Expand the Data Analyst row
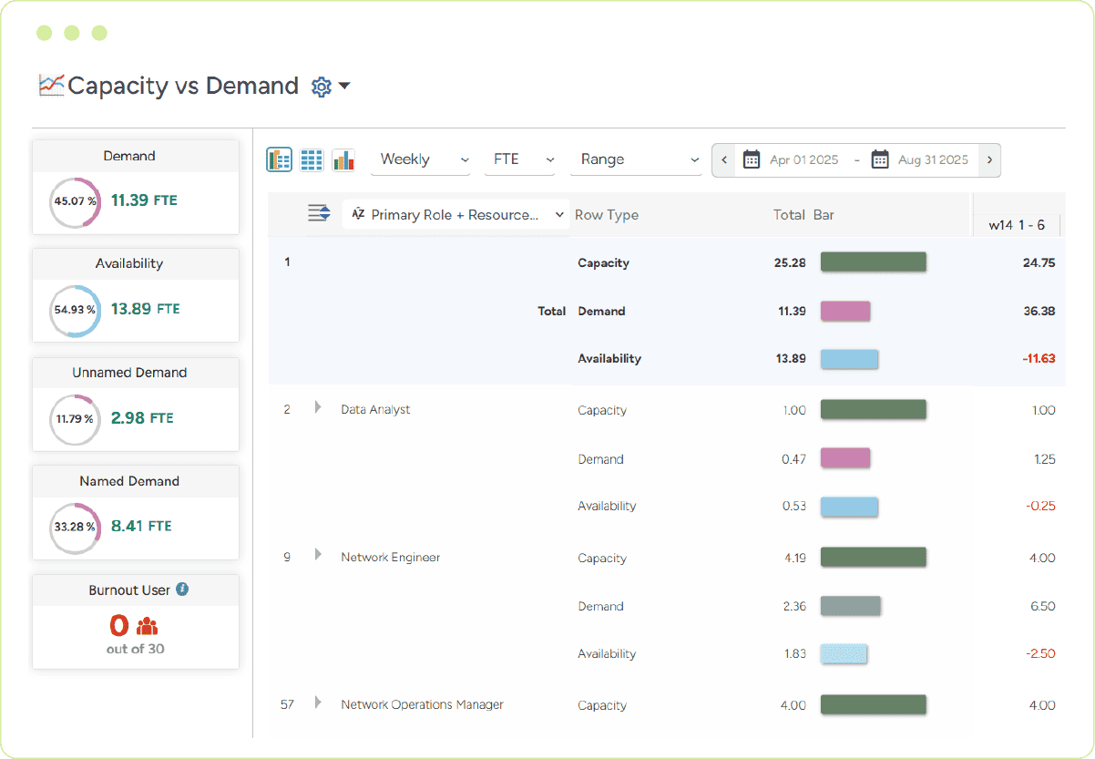This screenshot has width=1095, height=759. click(318, 408)
